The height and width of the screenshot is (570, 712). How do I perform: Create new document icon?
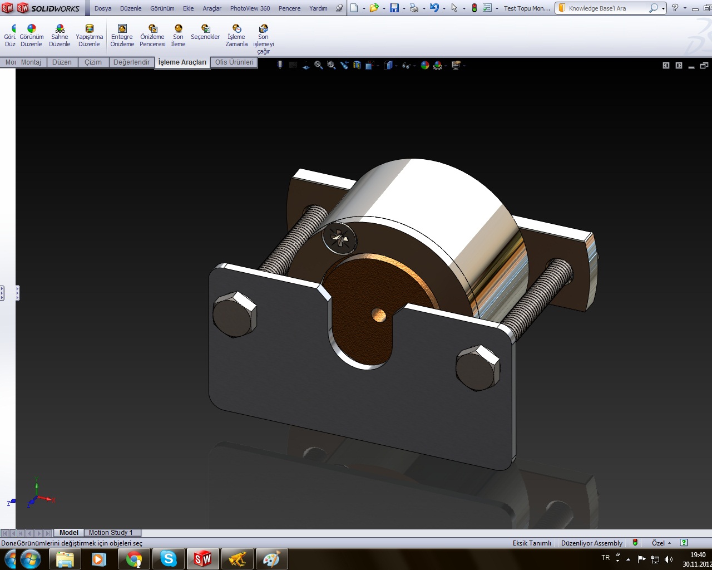coord(354,8)
